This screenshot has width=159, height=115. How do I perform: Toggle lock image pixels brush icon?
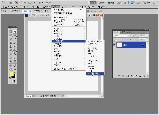click(x=125, y=40)
